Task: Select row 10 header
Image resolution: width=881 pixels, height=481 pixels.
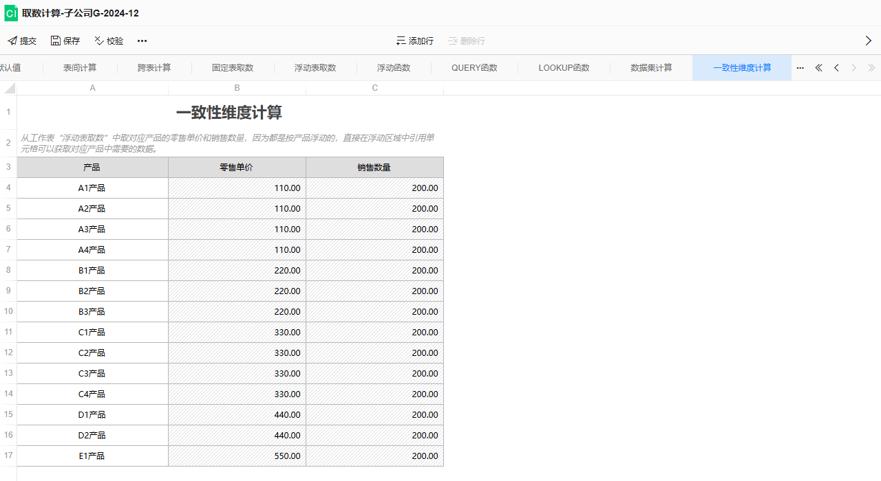Action: point(8,311)
